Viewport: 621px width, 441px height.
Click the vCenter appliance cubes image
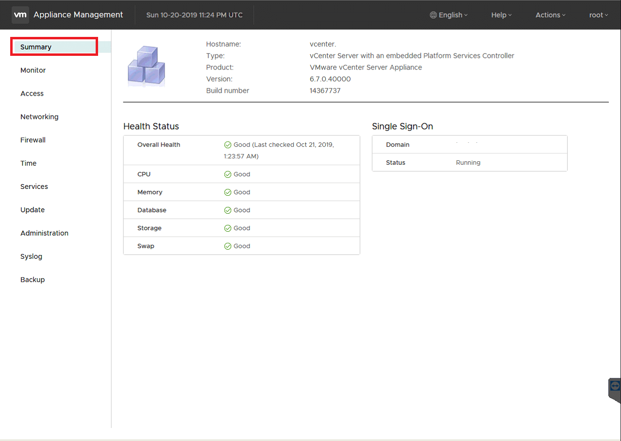point(146,67)
